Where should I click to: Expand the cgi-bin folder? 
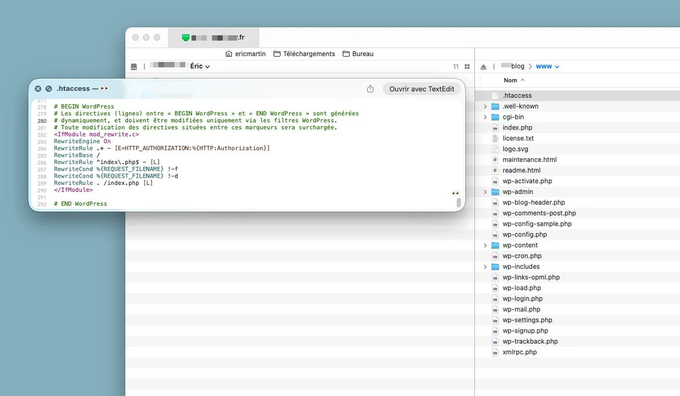click(485, 117)
